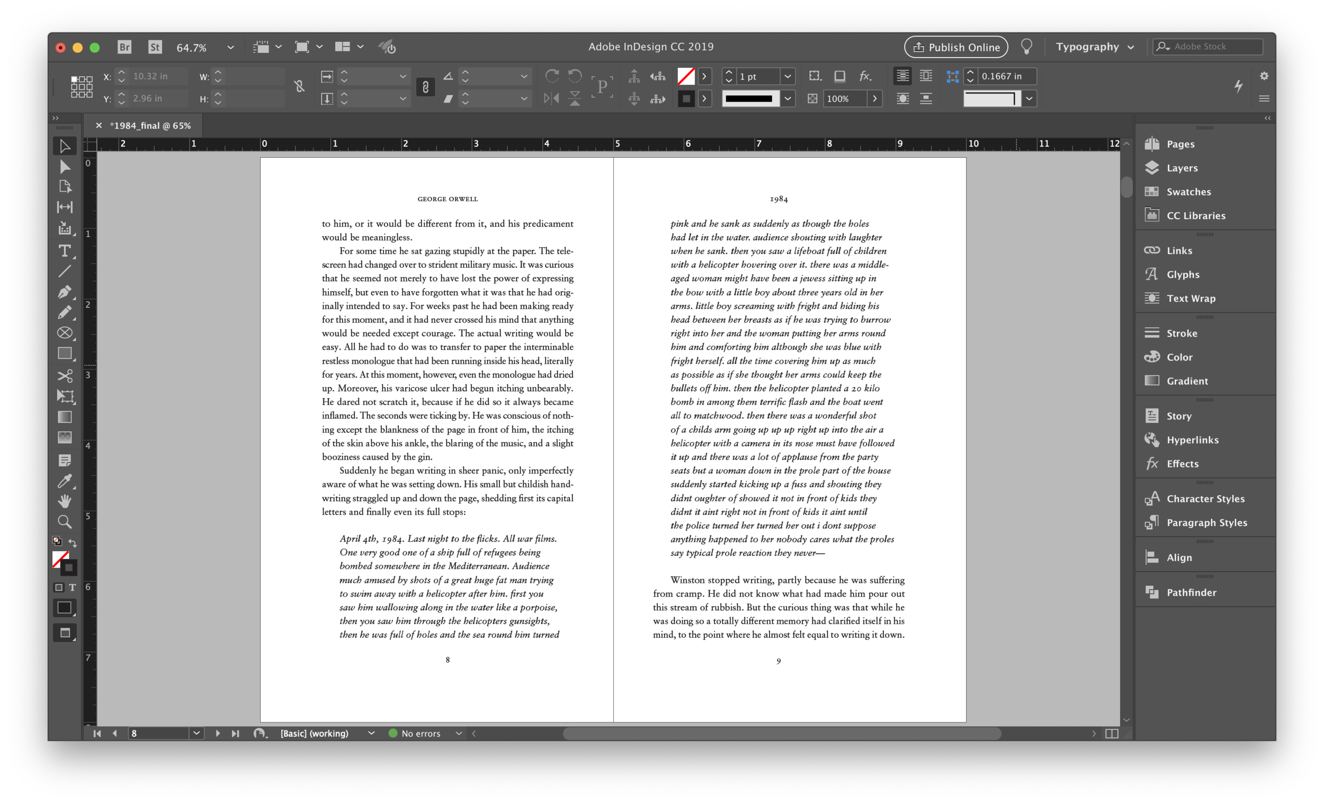This screenshot has width=1324, height=804.
Task: Open the Paragraph Styles panel
Action: (1206, 522)
